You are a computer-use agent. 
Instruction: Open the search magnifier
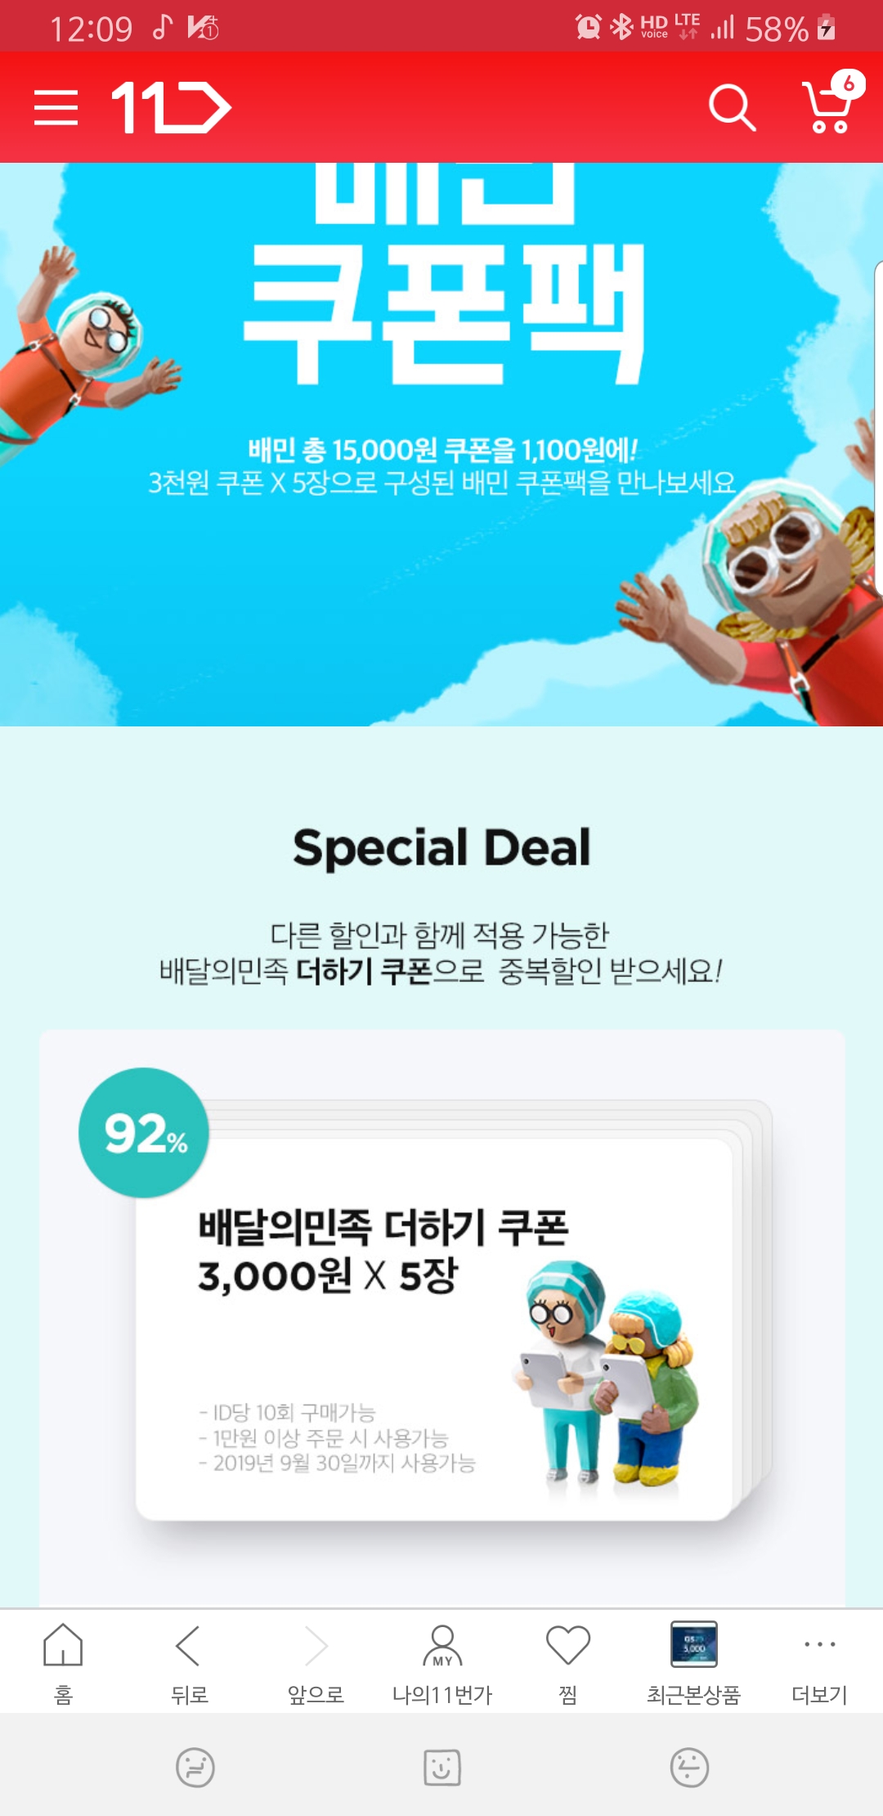tap(732, 107)
